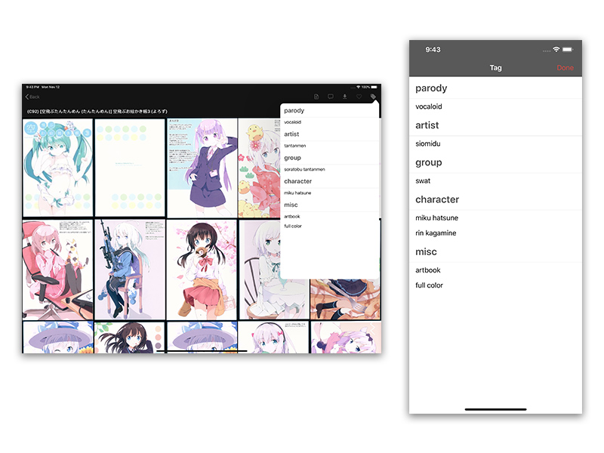The width and height of the screenshot is (604, 453).
Task: Click the character header on the phone
Action: click(x=437, y=199)
